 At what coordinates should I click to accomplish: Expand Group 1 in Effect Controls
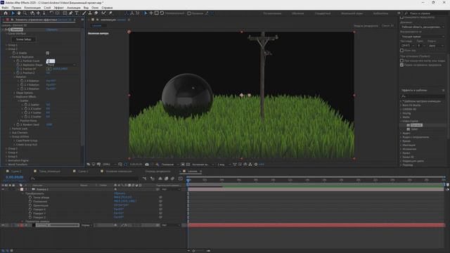[x=6, y=45]
